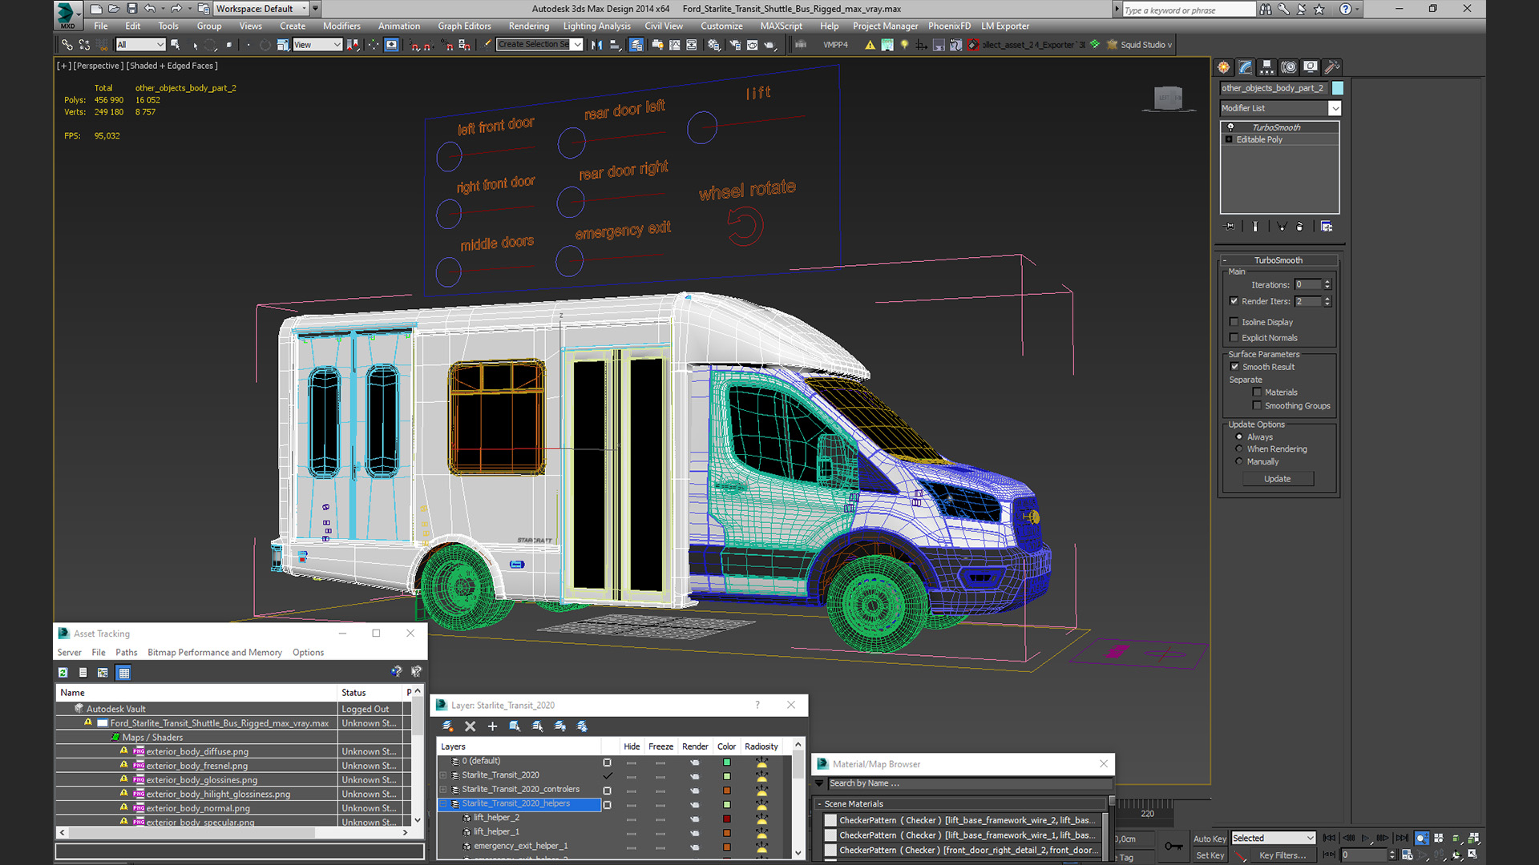Click the search binoculars icon in title bar
This screenshot has width=1539, height=865.
[1266, 9]
